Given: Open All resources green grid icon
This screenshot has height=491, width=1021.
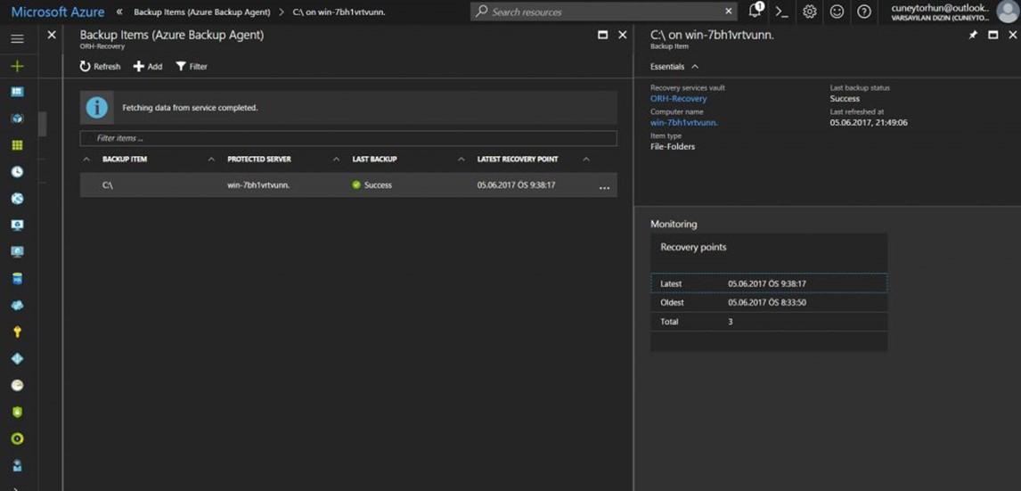Looking at the screenshot, I should coord(18,145).
